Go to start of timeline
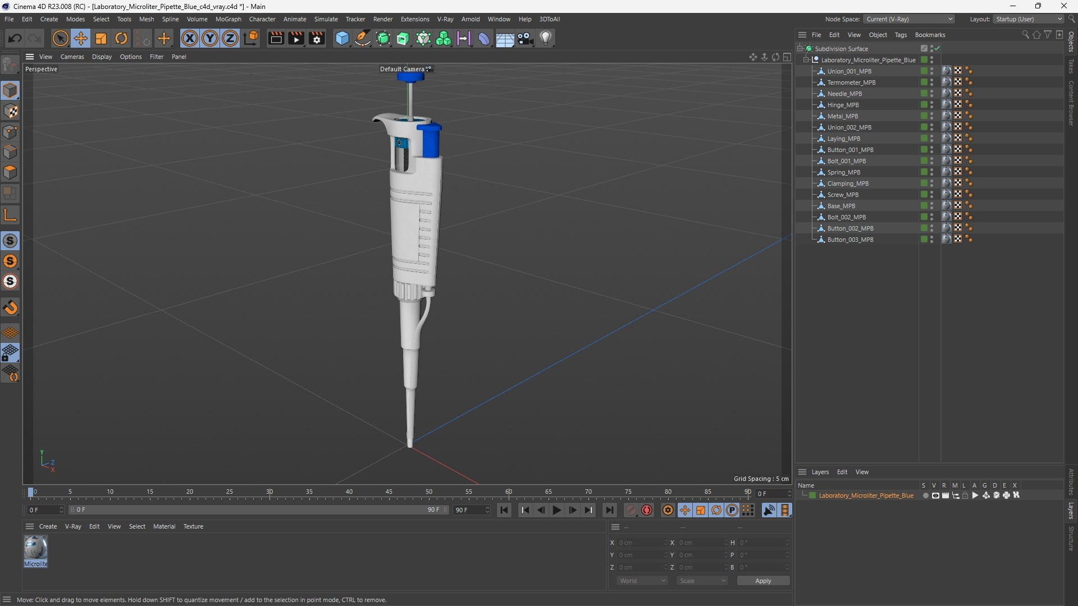The height and width of the screenshot is (606, 1078). click(504, 510)
